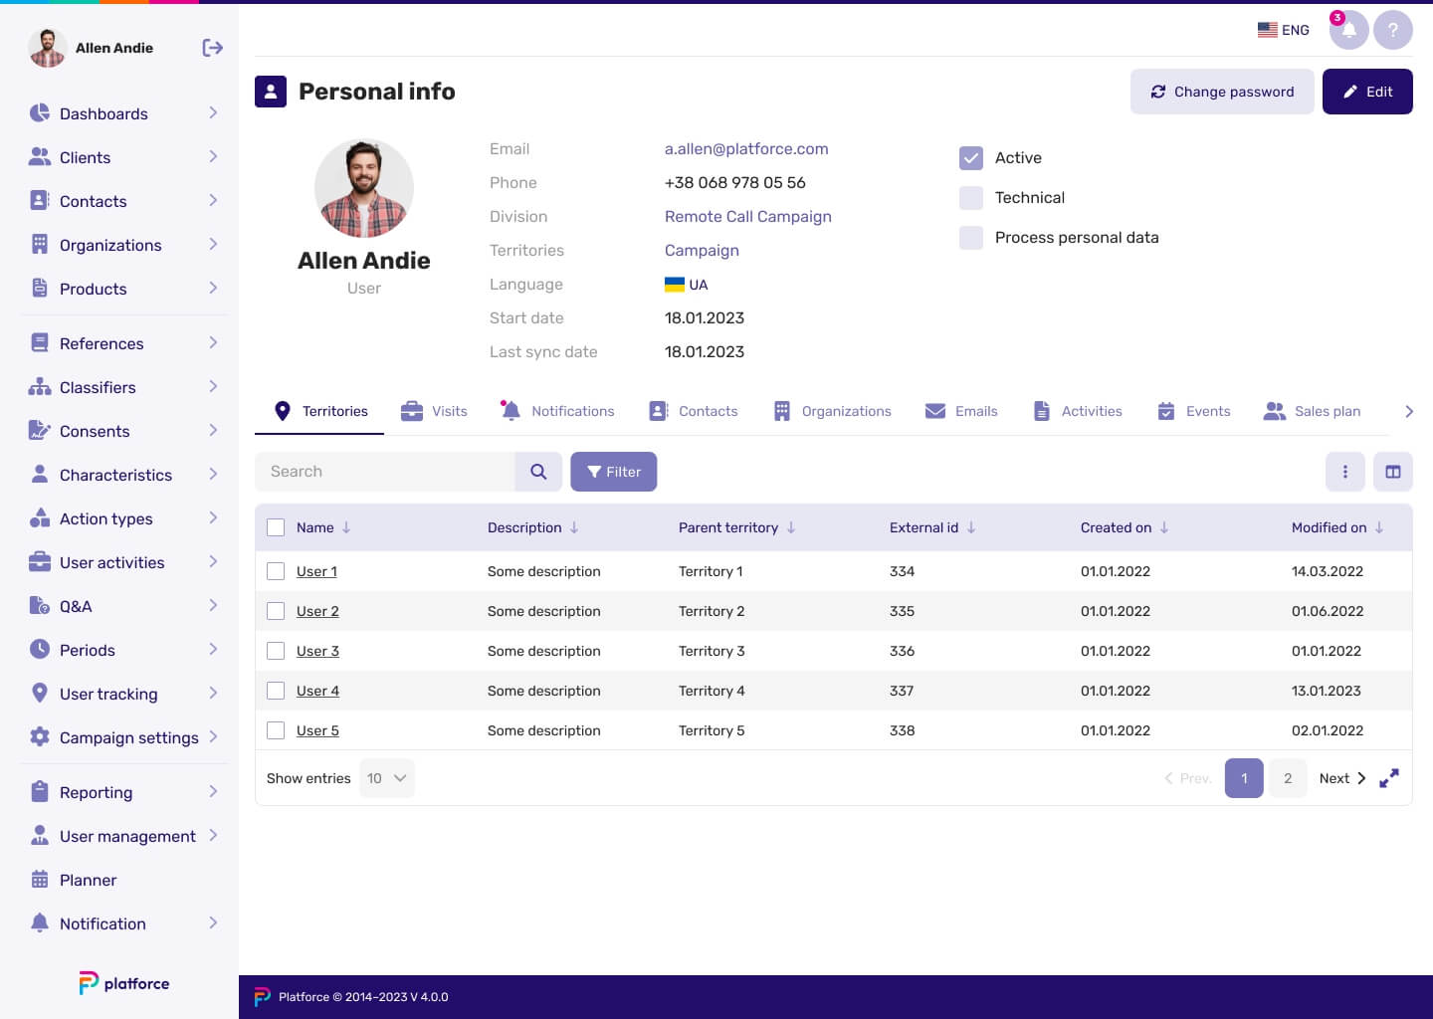The width and height of the screenshot is (1433, 1019).
Task: Click the logout icon beside Allen Andie
Action: 212,48
